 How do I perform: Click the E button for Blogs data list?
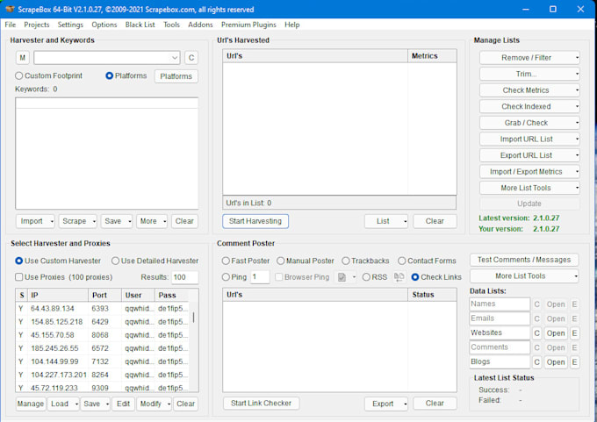click(574, 362)
